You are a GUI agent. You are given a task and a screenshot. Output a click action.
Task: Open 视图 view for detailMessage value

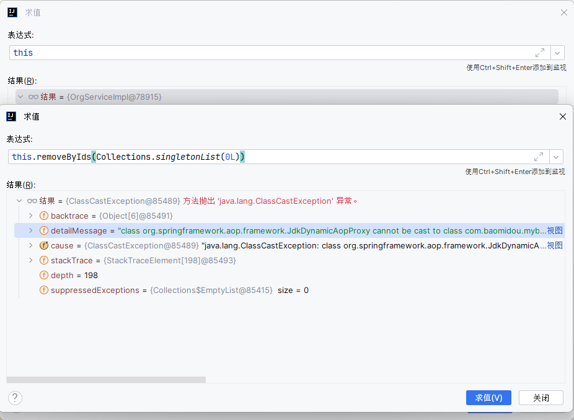pyautogui.click(x=556, y=230)
